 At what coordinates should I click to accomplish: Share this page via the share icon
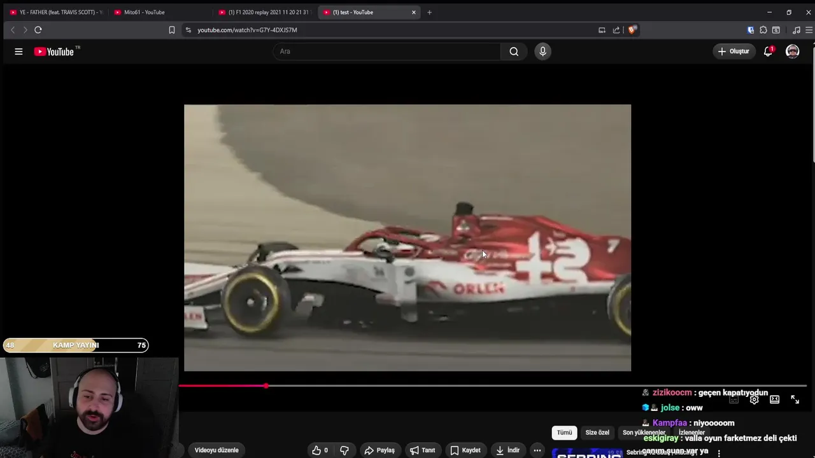pos(616,30)
